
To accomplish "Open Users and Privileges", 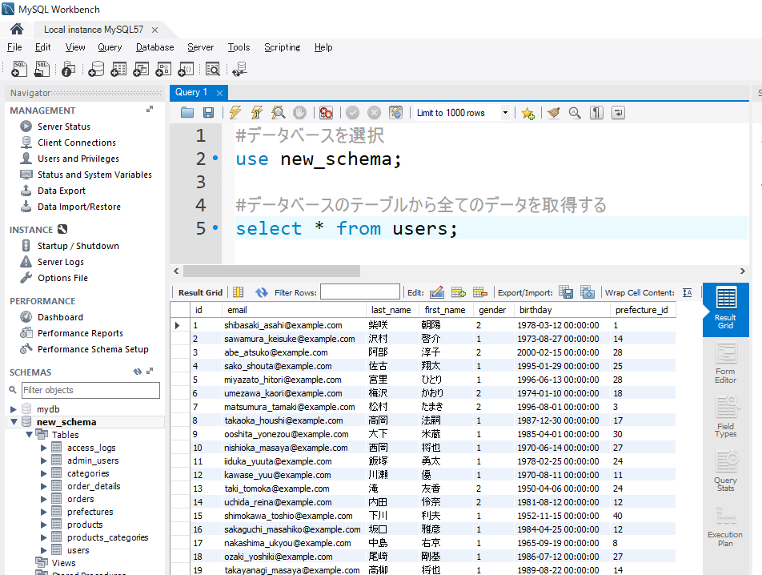I will point(78,159).
